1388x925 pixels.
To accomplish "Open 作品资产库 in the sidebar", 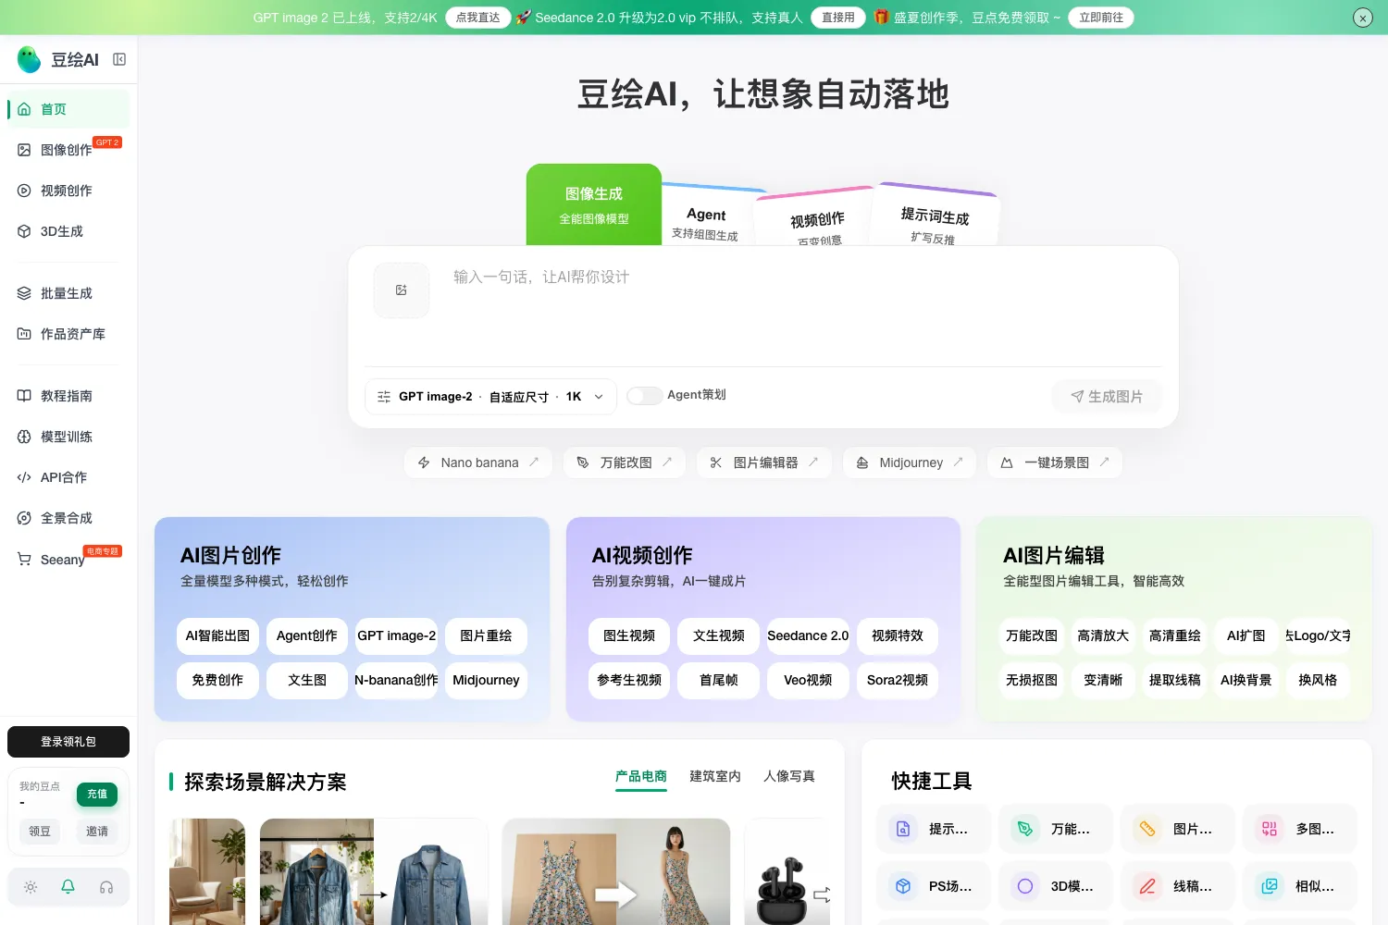I will pos(68,334).
